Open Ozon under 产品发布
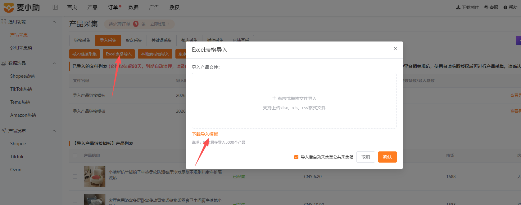Image resolution: width=521 pixels, height=205 pixels. tap(16, 170)
